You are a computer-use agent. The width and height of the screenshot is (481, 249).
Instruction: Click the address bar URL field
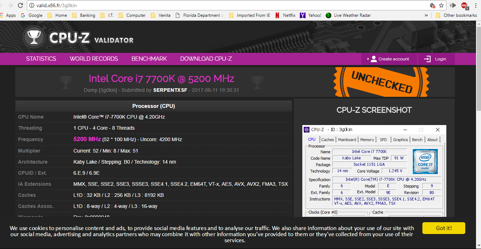(229, 5)
